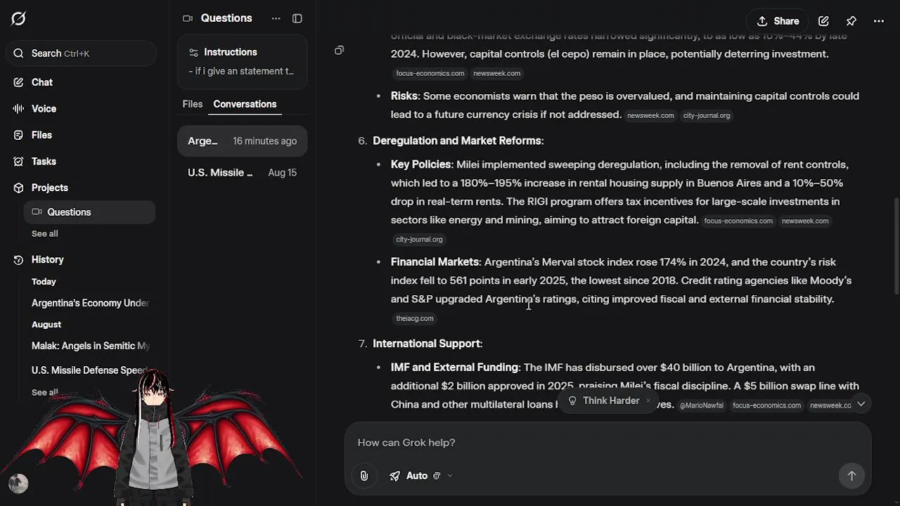Image resolution: width=900 pixels, height=506 pixels.
Task: Click the vertical page scrollbar
Action: point(895,246)
